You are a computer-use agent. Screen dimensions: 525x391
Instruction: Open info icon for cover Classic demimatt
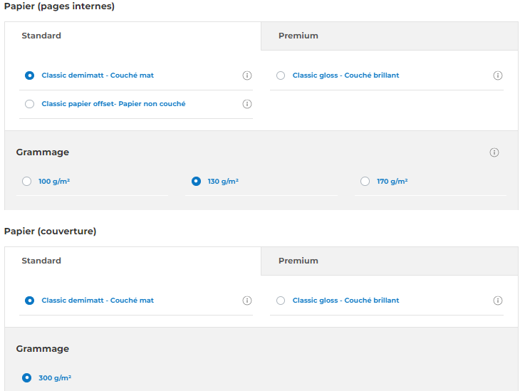[x=247, y=301]
